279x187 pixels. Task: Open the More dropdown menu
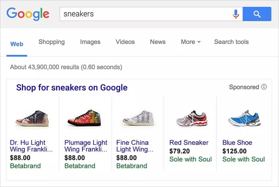191,42
